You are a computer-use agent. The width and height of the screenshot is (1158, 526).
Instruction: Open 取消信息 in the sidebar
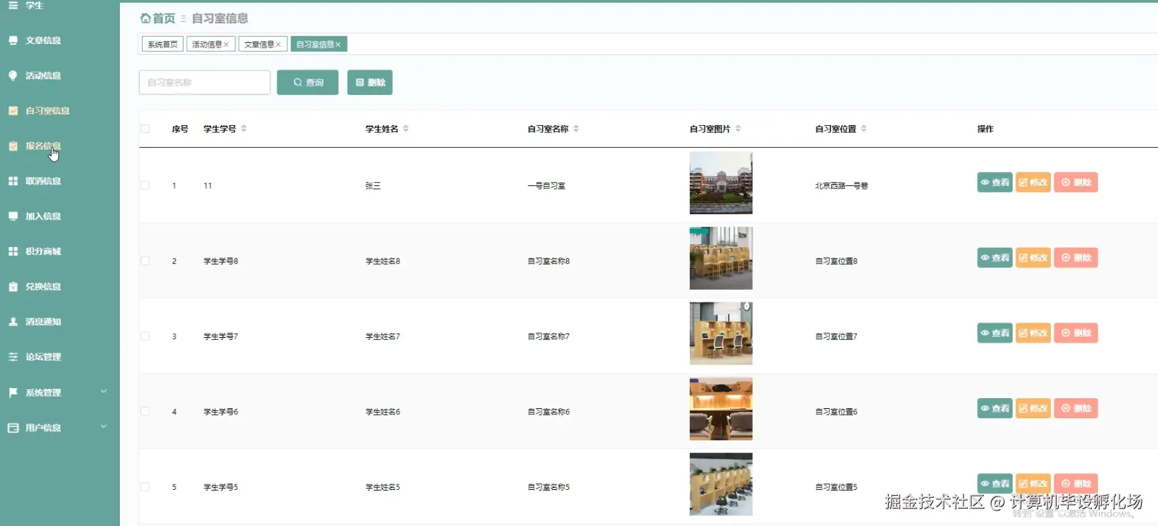click(x=43, y=181)
